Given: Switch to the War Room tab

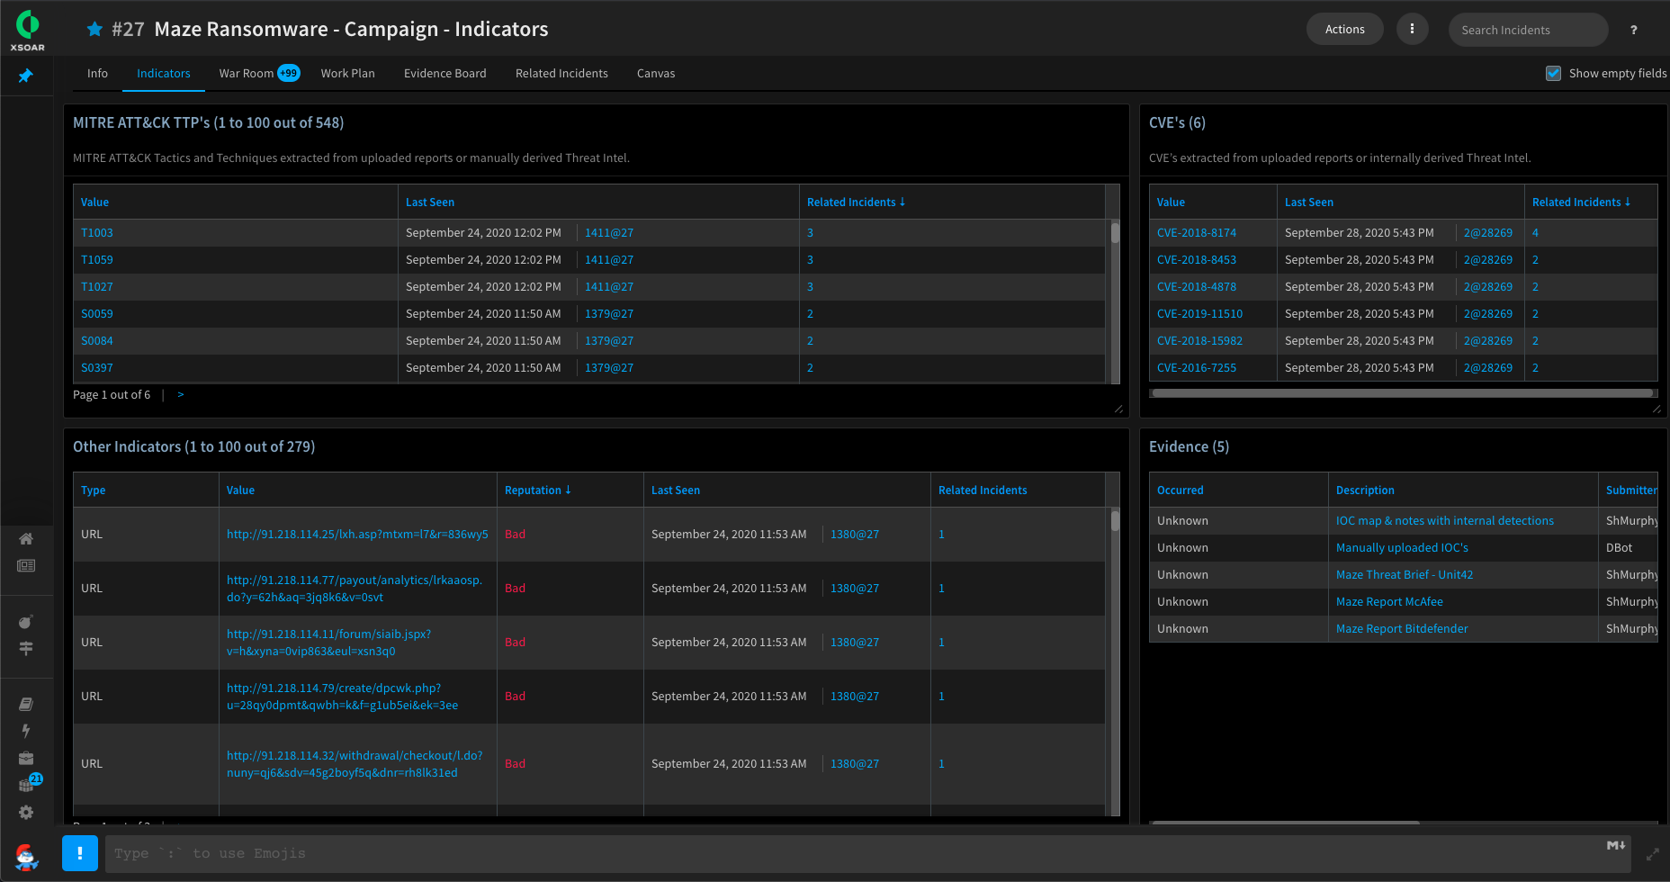Looking at the screenshot, I should click(259, 74).
